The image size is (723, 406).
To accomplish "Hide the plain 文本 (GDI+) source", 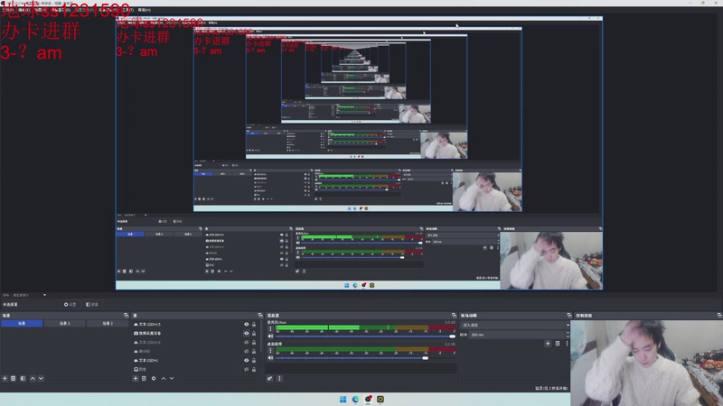I will [x=246, y=360].
